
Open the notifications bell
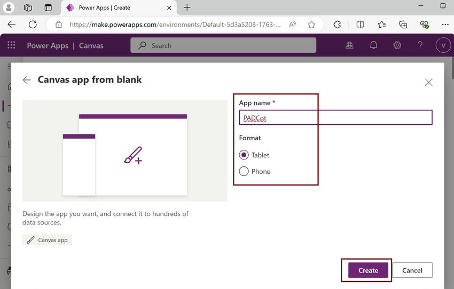tap(373, 45)
